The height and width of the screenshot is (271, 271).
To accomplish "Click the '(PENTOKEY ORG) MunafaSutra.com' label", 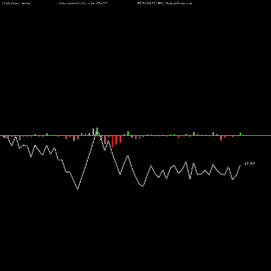I will pos(164,3).
